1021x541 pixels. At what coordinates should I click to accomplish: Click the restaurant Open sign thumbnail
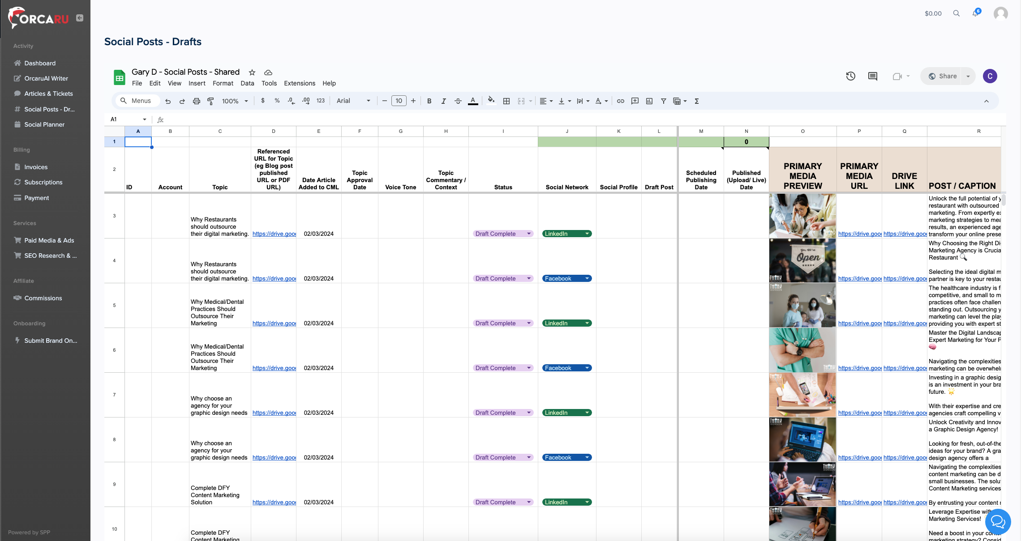pyautogui.click(x=802, y=260)
